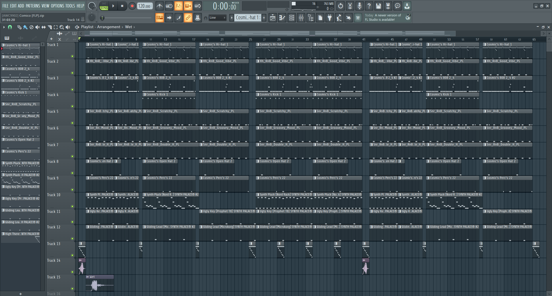Viewport: 552px width, 296px height.
Task: Open the clip menu on Wet audio clip
Action: coord(88,277)
